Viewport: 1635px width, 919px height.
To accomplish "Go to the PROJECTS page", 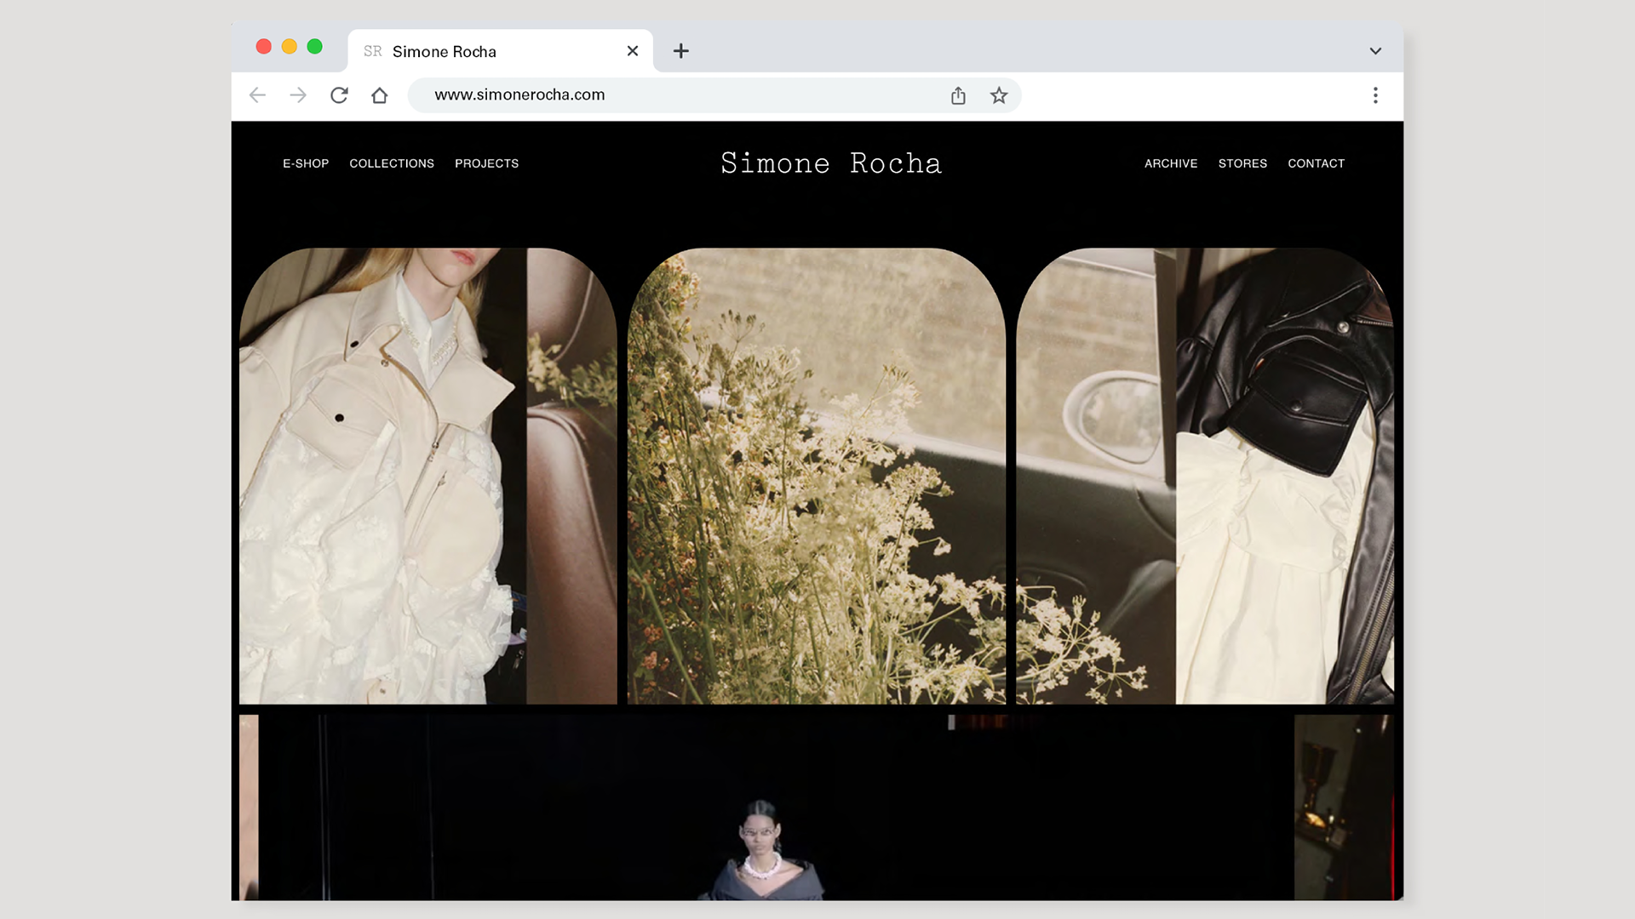I will click(x=486, y=163).
